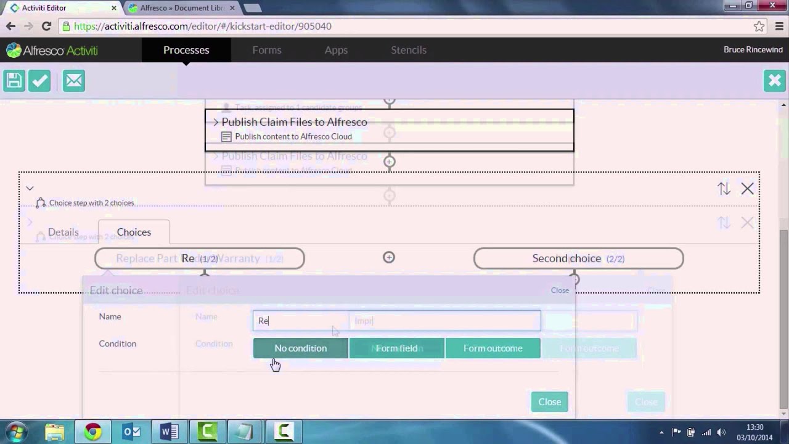Open File Explorer from the taskbar

point(55,432)
